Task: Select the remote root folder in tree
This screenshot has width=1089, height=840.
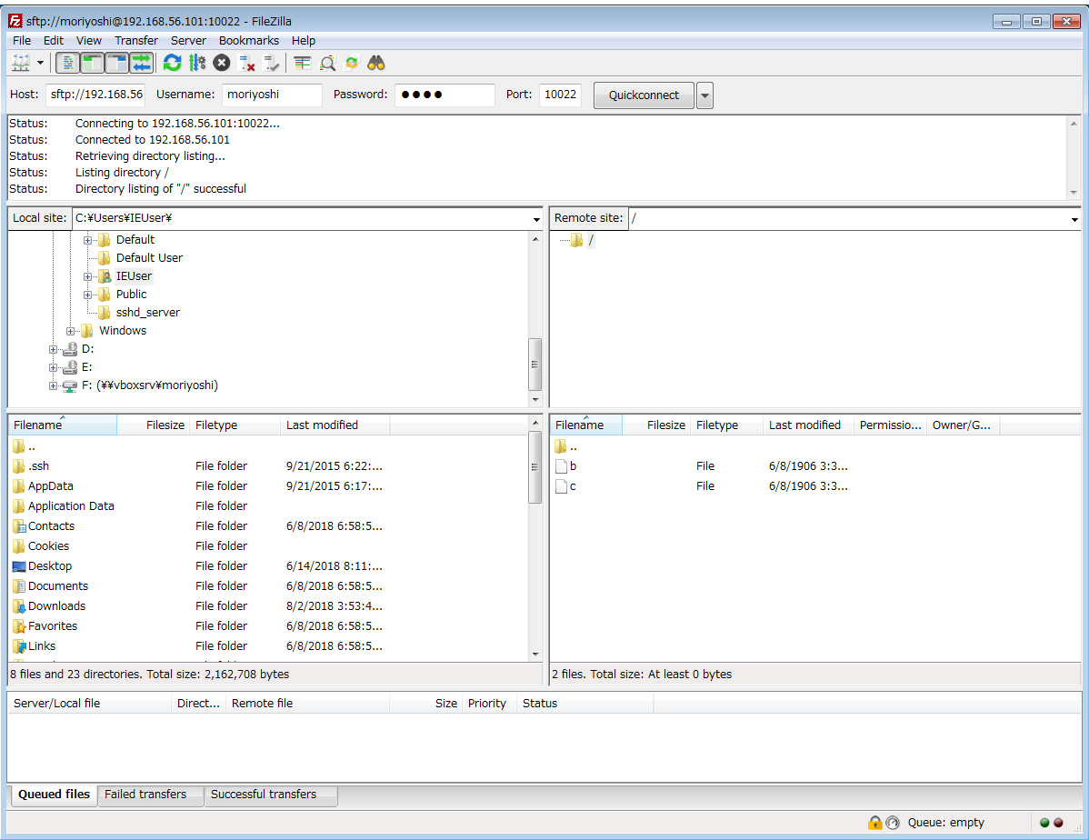Action: 590,240
